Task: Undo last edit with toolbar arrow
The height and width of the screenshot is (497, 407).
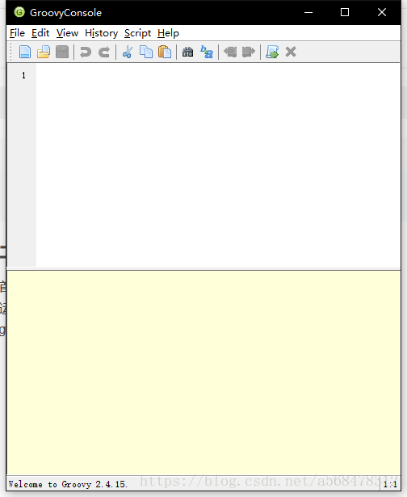Action: point(86,52)
